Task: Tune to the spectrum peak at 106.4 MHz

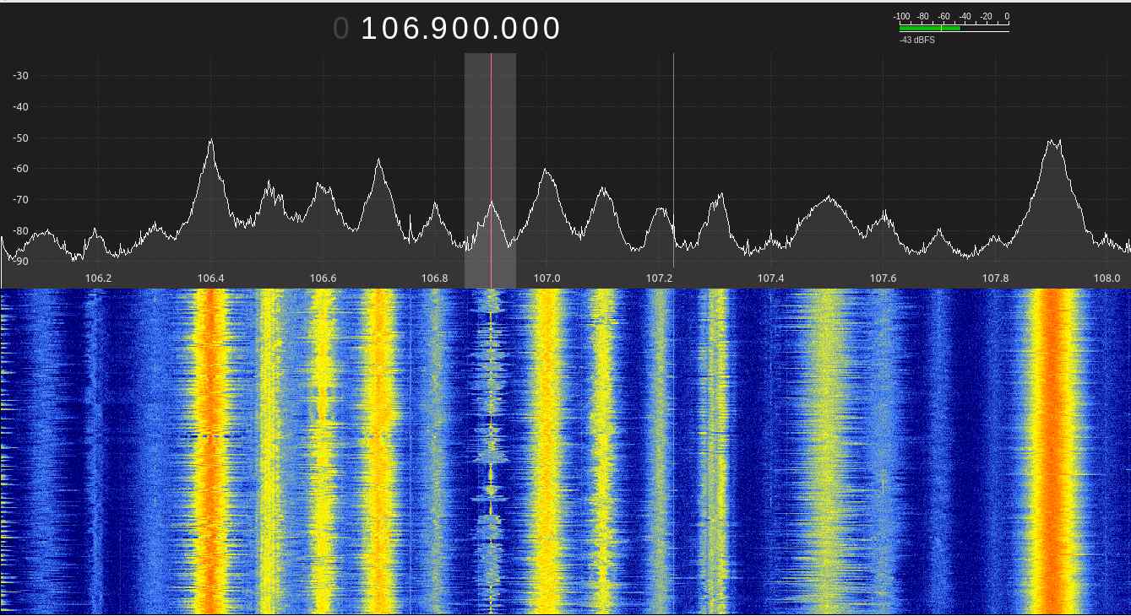Action: 211,142
